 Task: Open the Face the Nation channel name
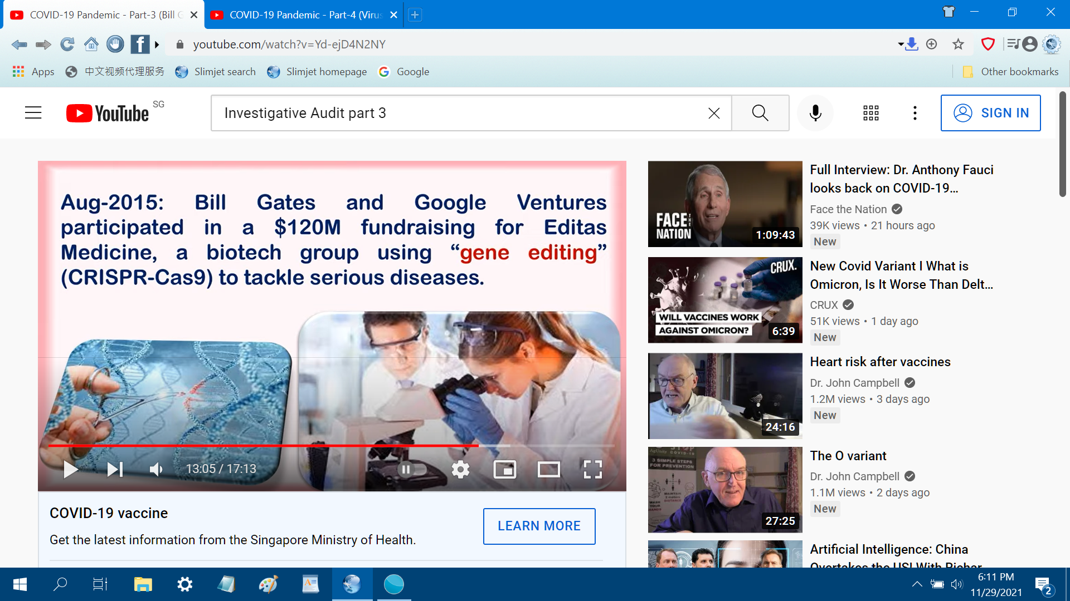(x=848, y=209)
